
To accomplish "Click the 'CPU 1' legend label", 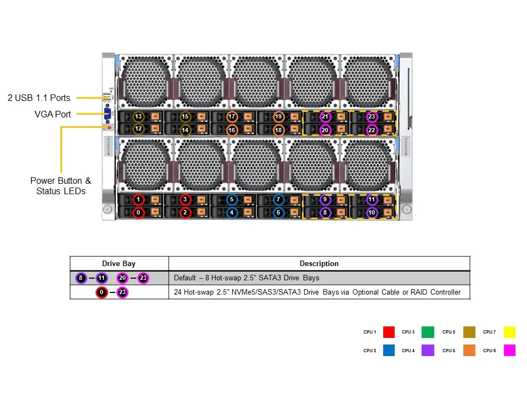I will 369,332.
